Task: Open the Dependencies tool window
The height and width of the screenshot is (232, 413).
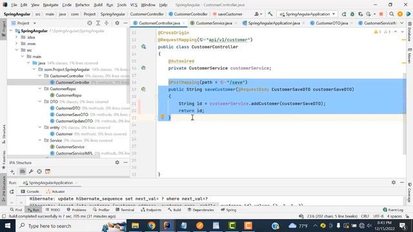Action: coord(201,210)
